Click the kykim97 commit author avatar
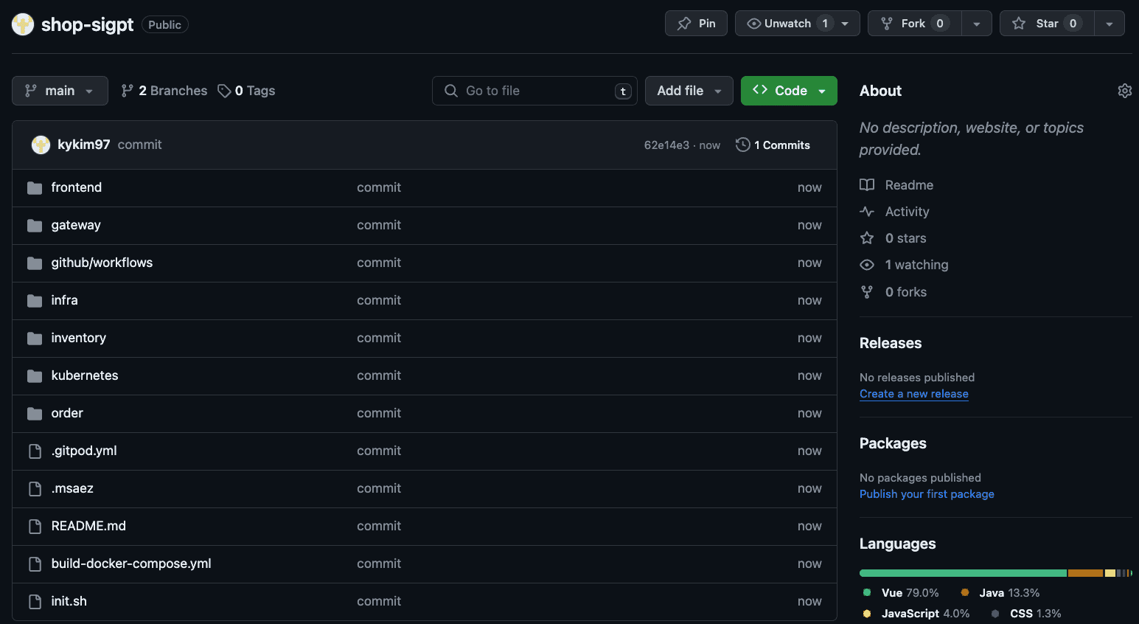The height and width of the screenshot is (624, 1139). (x=41, y=145)
